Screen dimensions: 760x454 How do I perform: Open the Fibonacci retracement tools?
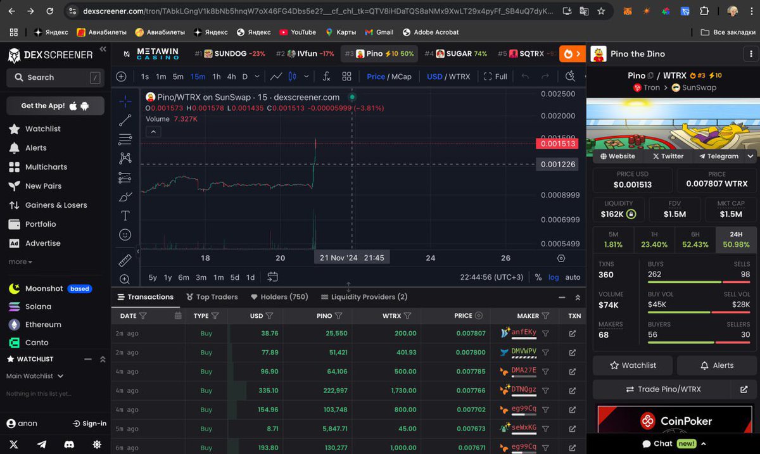point(125,139)
